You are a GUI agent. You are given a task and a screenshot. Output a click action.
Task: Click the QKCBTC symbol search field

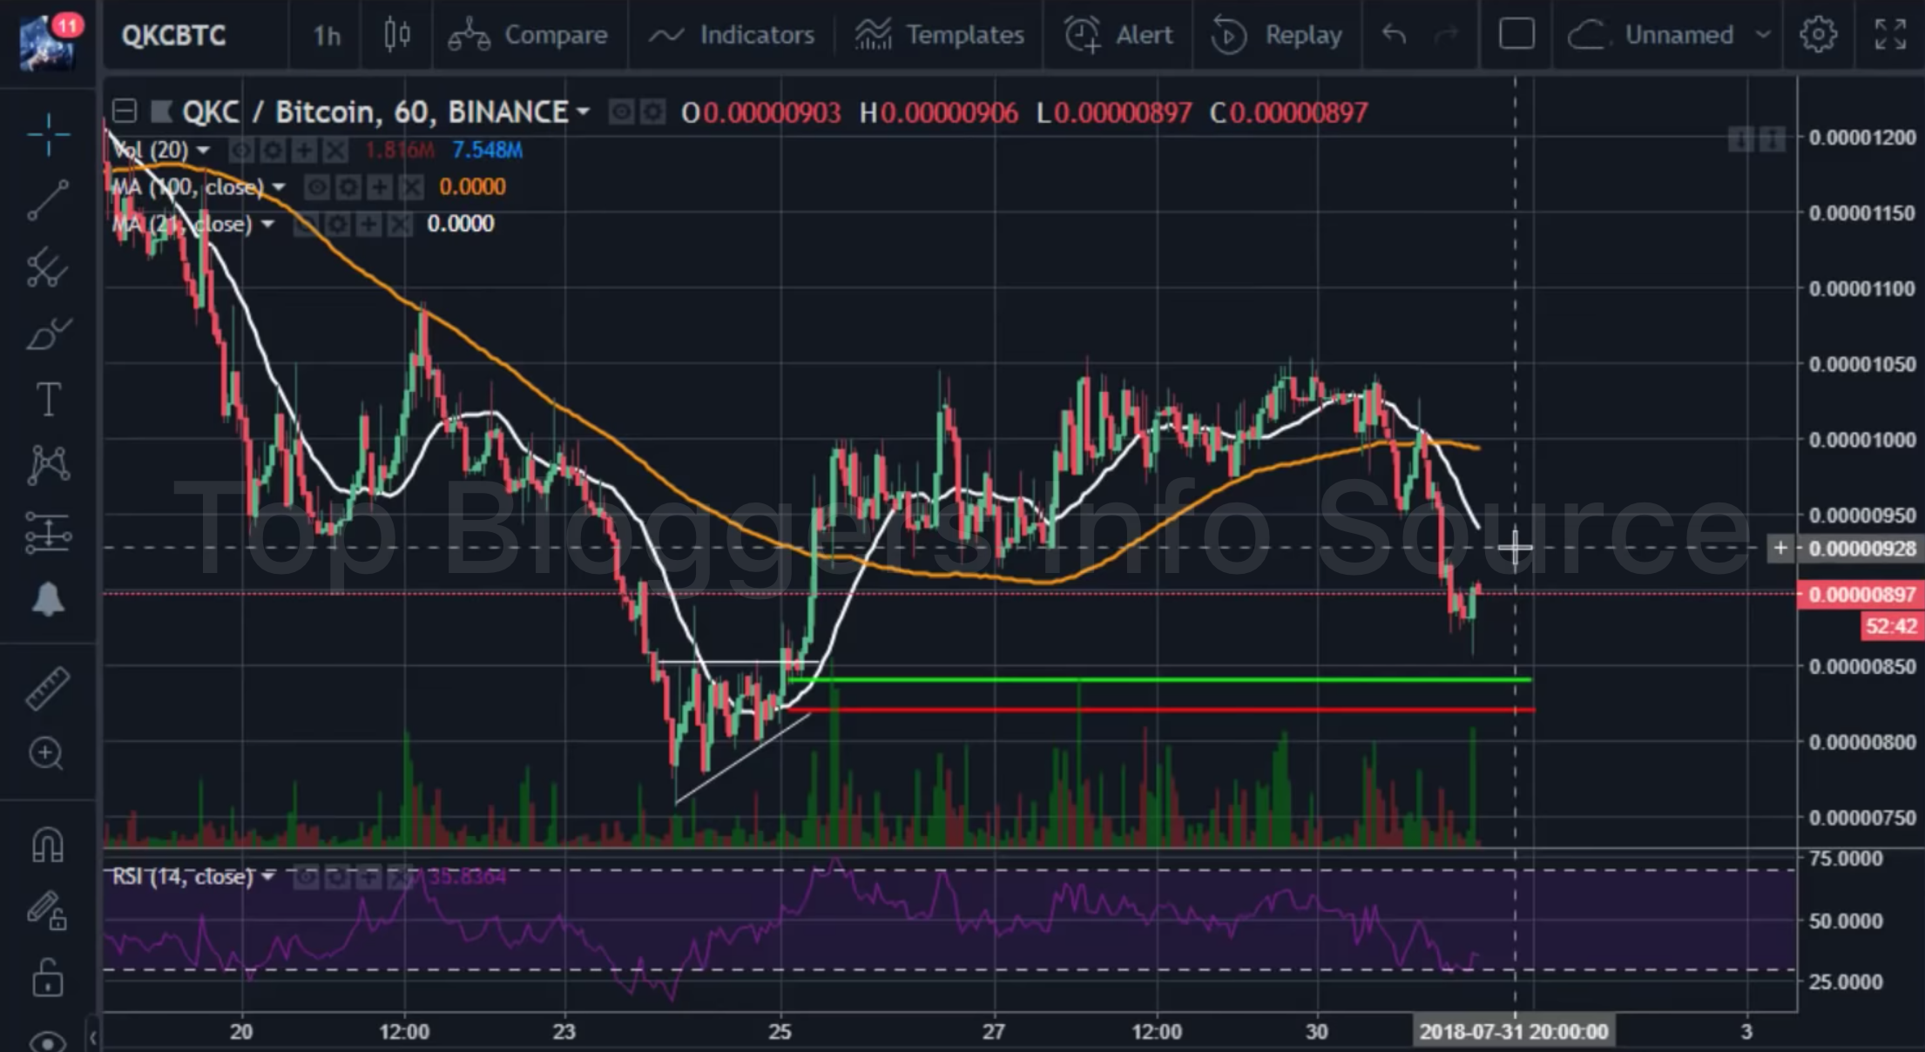tap(174, 35)
